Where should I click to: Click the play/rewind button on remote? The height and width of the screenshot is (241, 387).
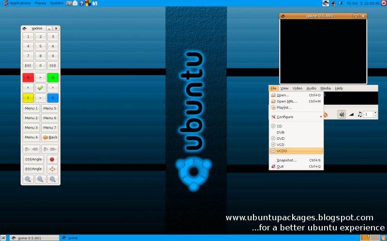click(x=31, y=149)
